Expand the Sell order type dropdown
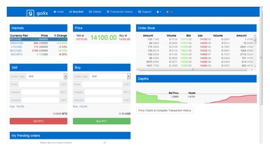The image size is (270, 149). (x=65, y=76)
